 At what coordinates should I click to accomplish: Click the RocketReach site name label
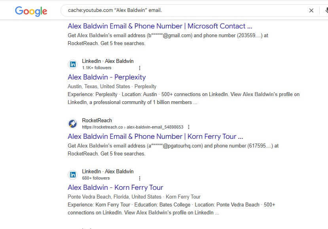(x=97, y=121)
